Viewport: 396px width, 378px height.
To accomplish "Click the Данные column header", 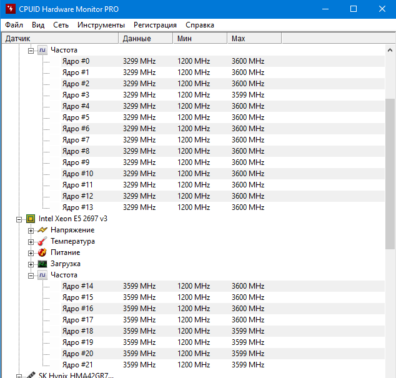I will click(146, 38).
